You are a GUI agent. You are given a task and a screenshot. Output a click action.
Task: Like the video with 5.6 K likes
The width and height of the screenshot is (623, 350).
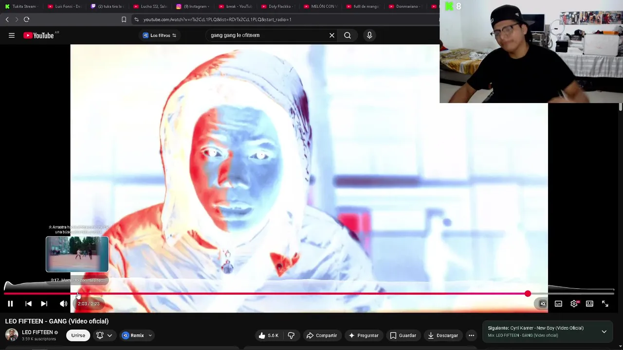[268, 335]
